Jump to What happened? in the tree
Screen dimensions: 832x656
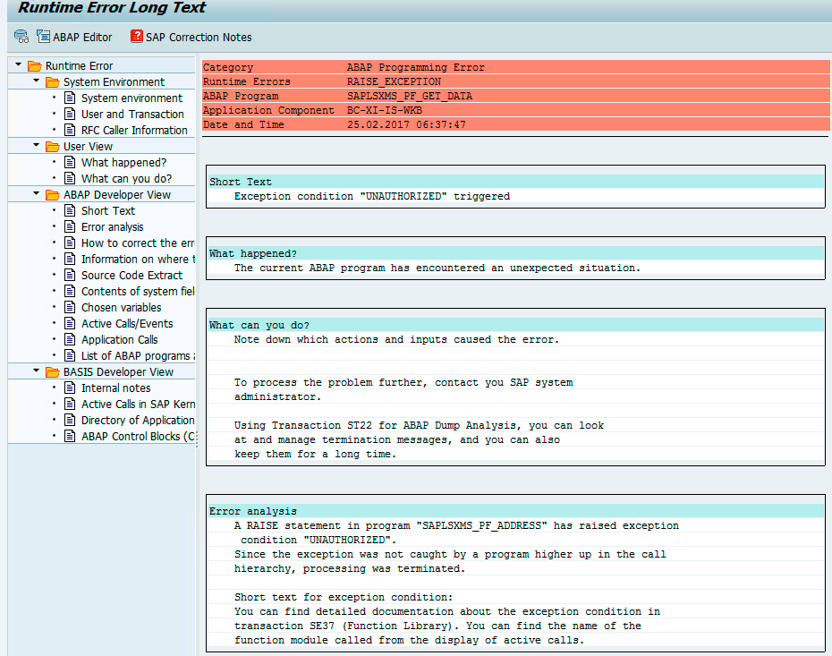coord(123,162)
